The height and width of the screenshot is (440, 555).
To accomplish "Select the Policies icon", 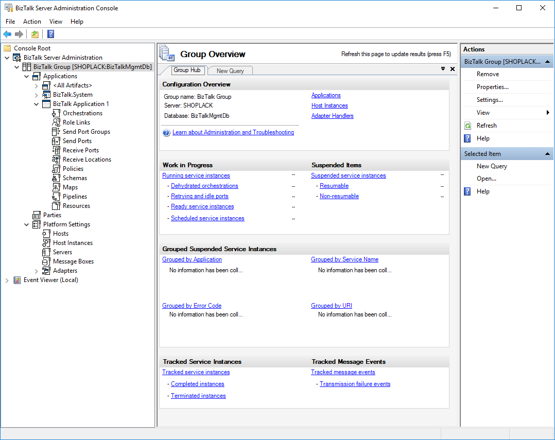I will point(56,169).
